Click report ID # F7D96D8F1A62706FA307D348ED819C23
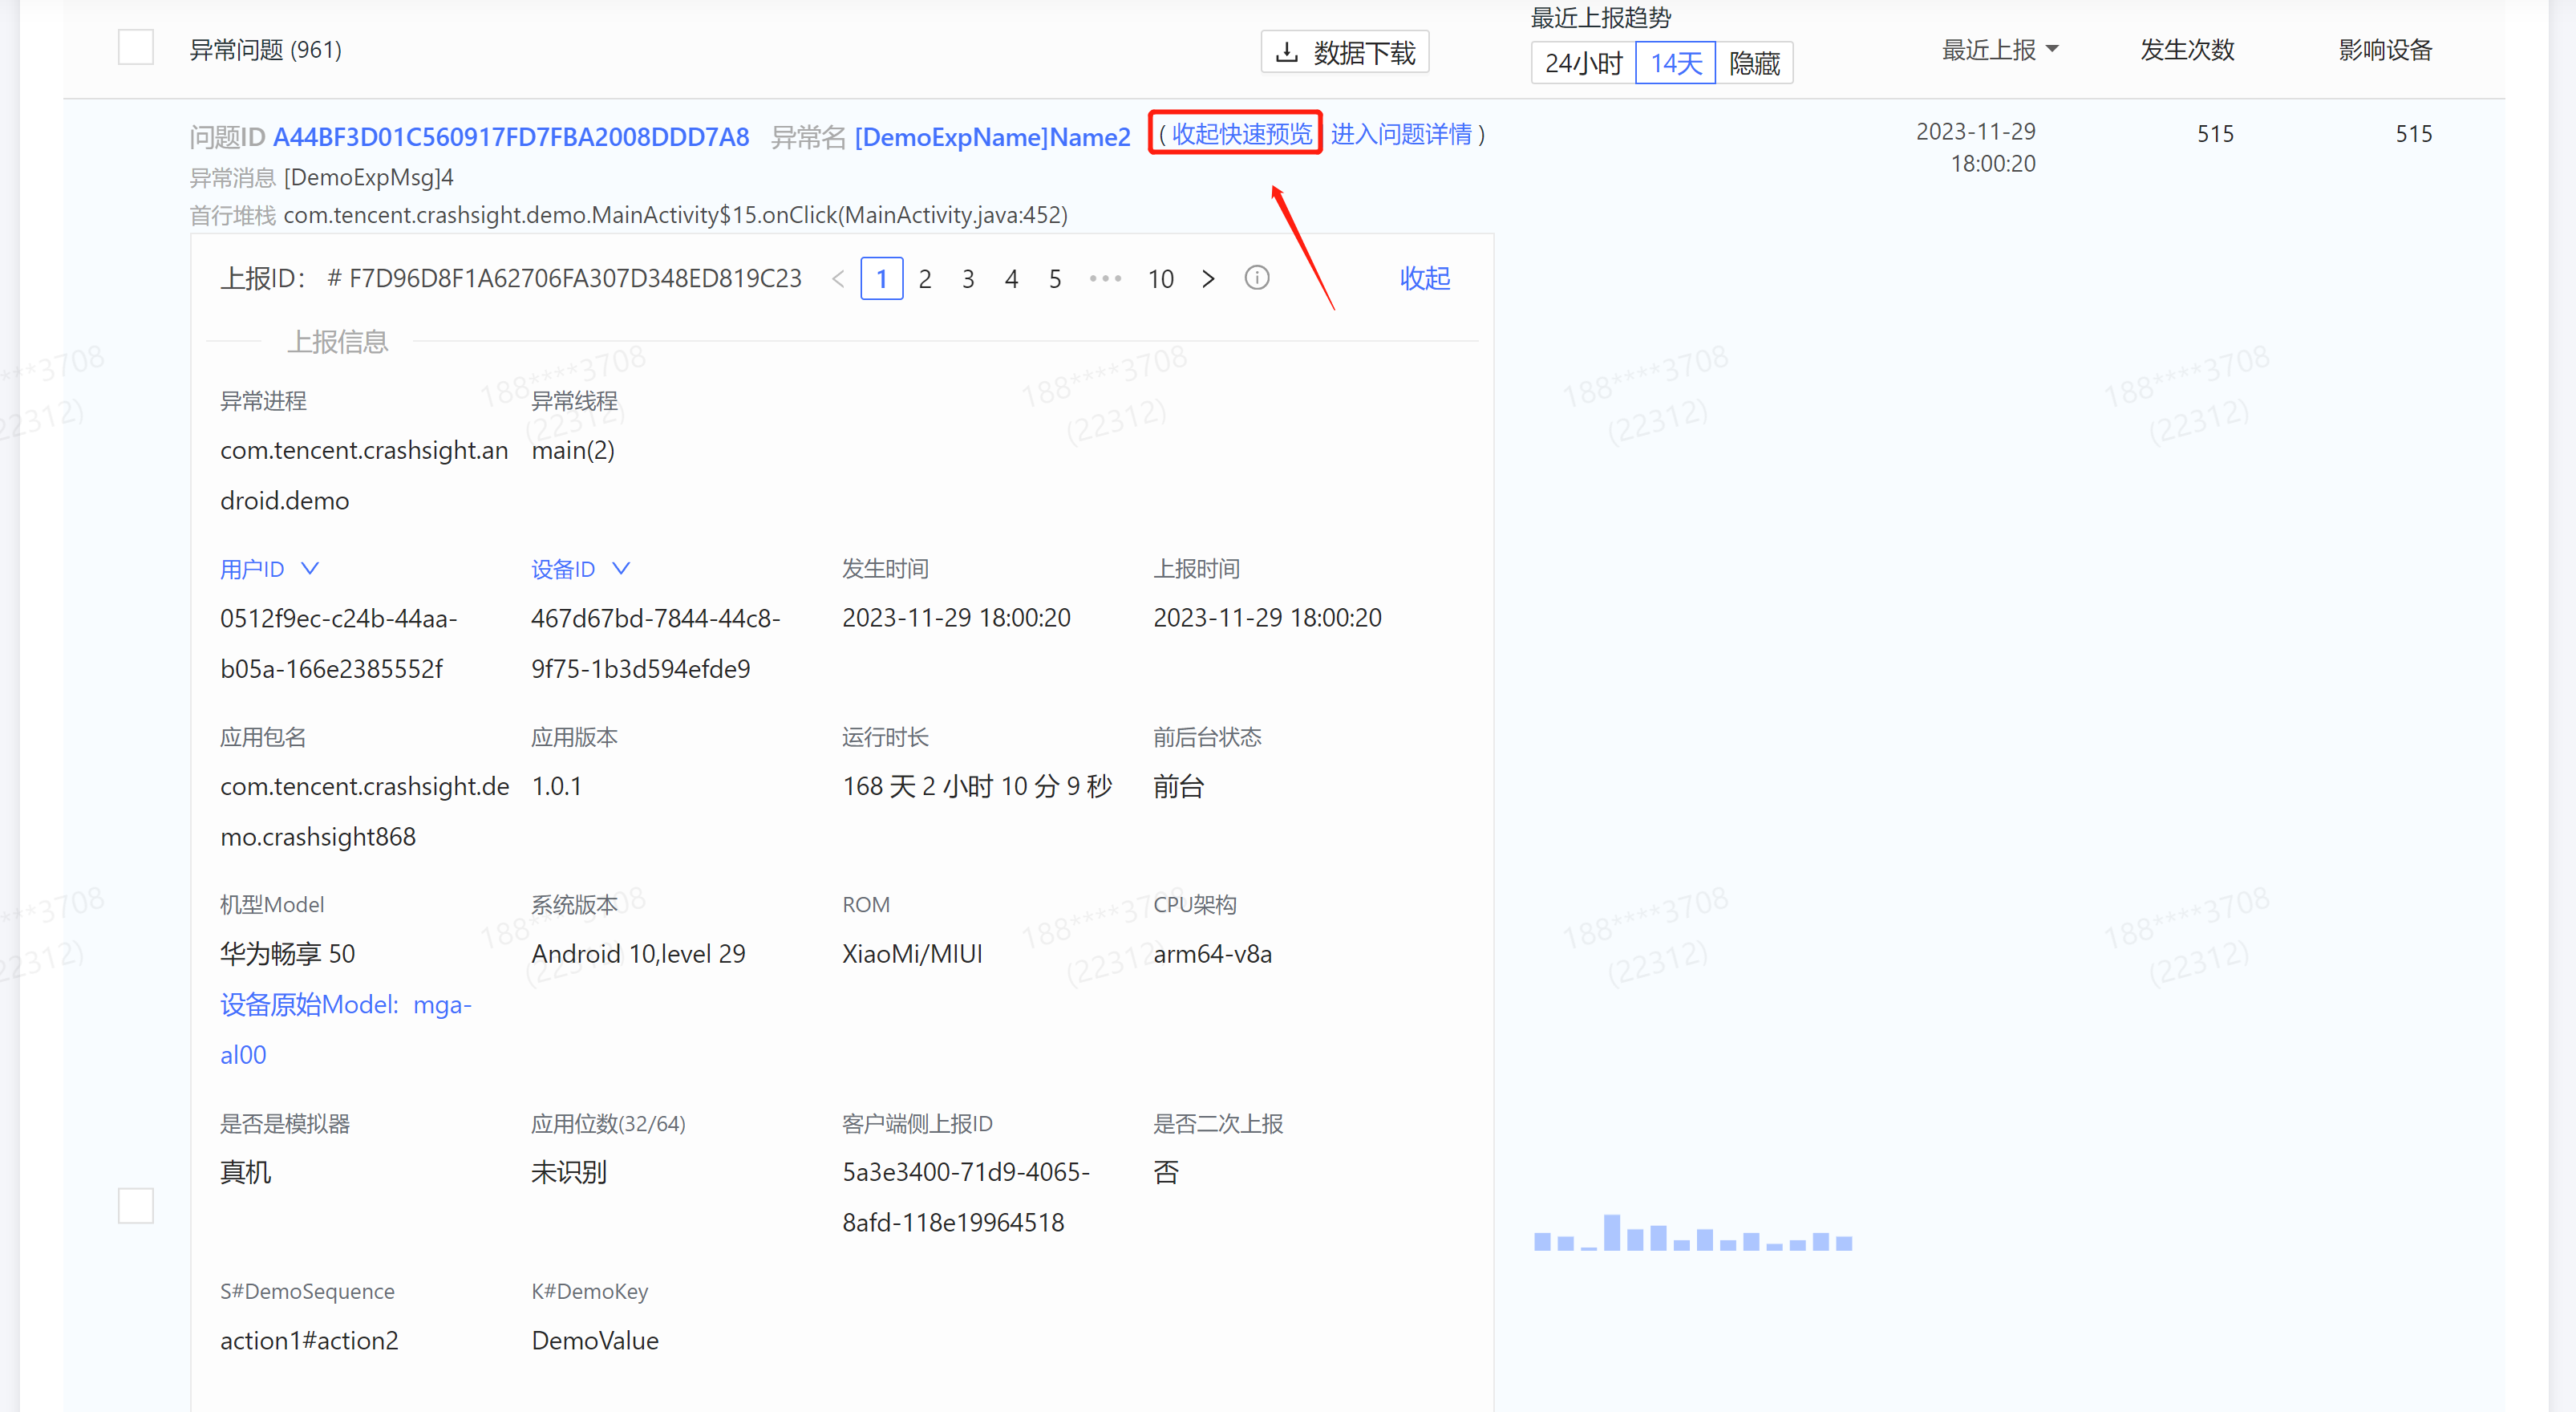 point(565,278)
